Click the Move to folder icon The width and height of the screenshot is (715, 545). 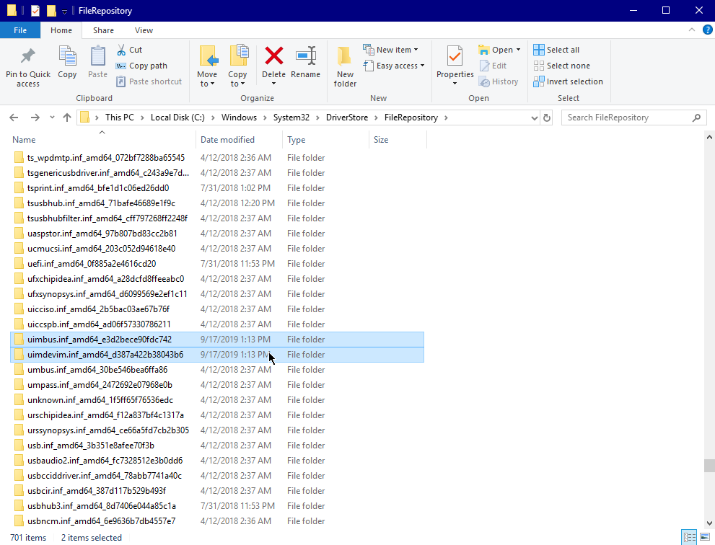[x=209, y=56]
